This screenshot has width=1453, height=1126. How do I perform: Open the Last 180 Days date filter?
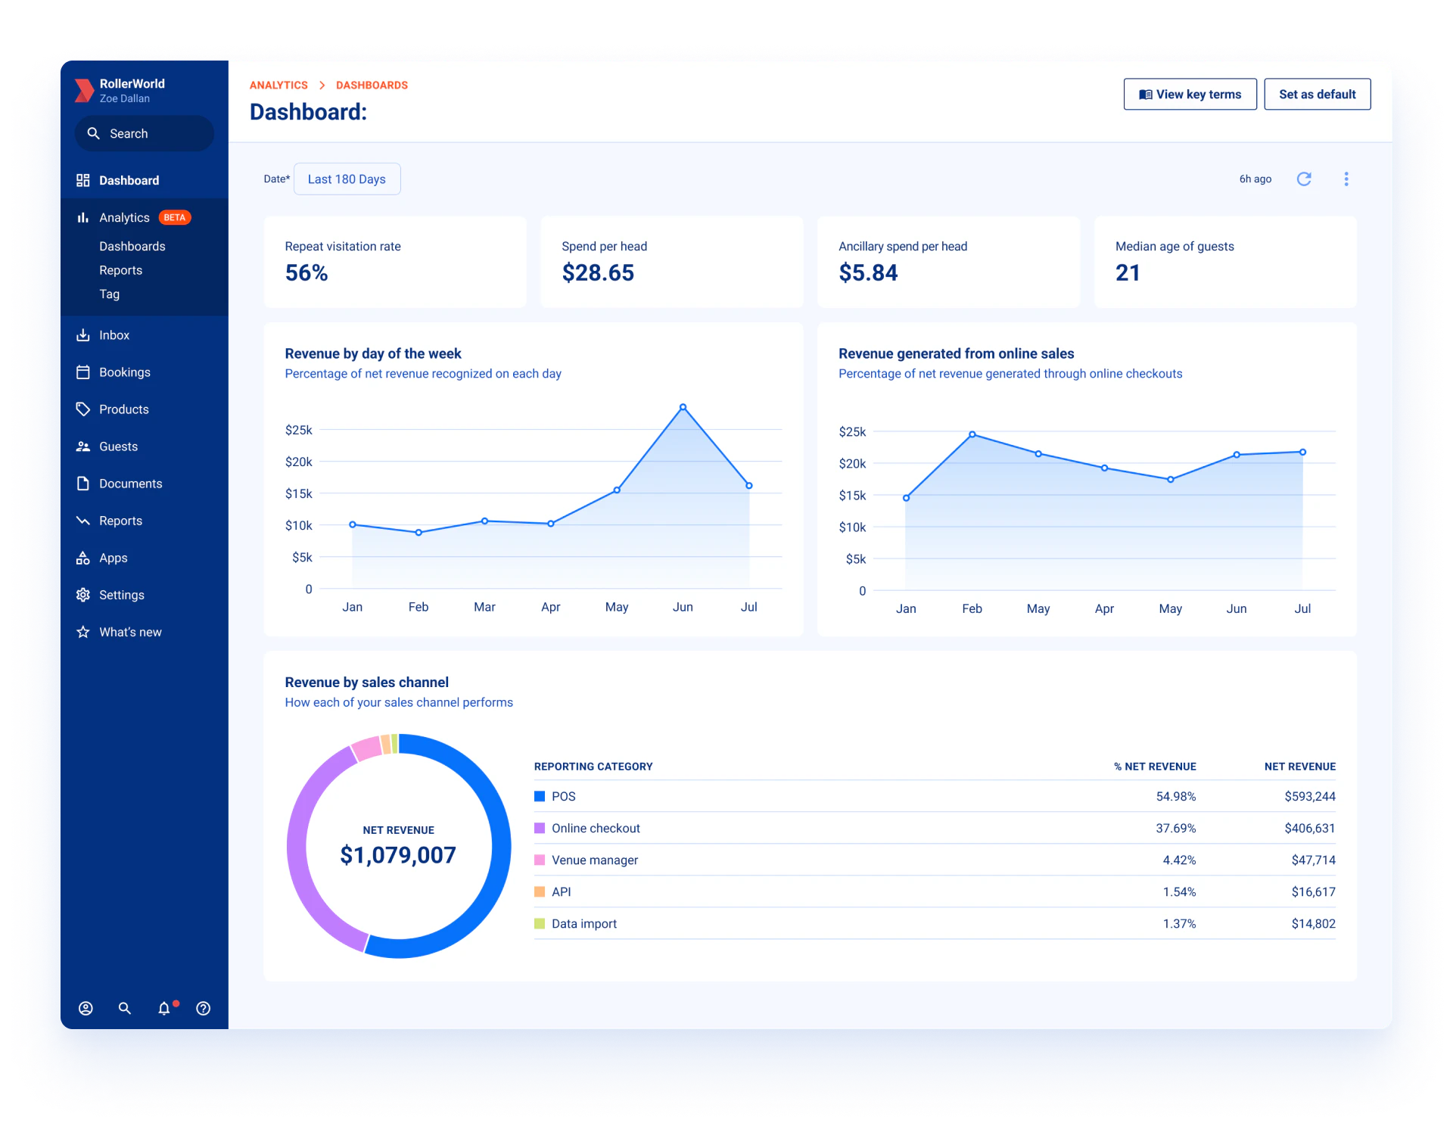tap(347, 179)
